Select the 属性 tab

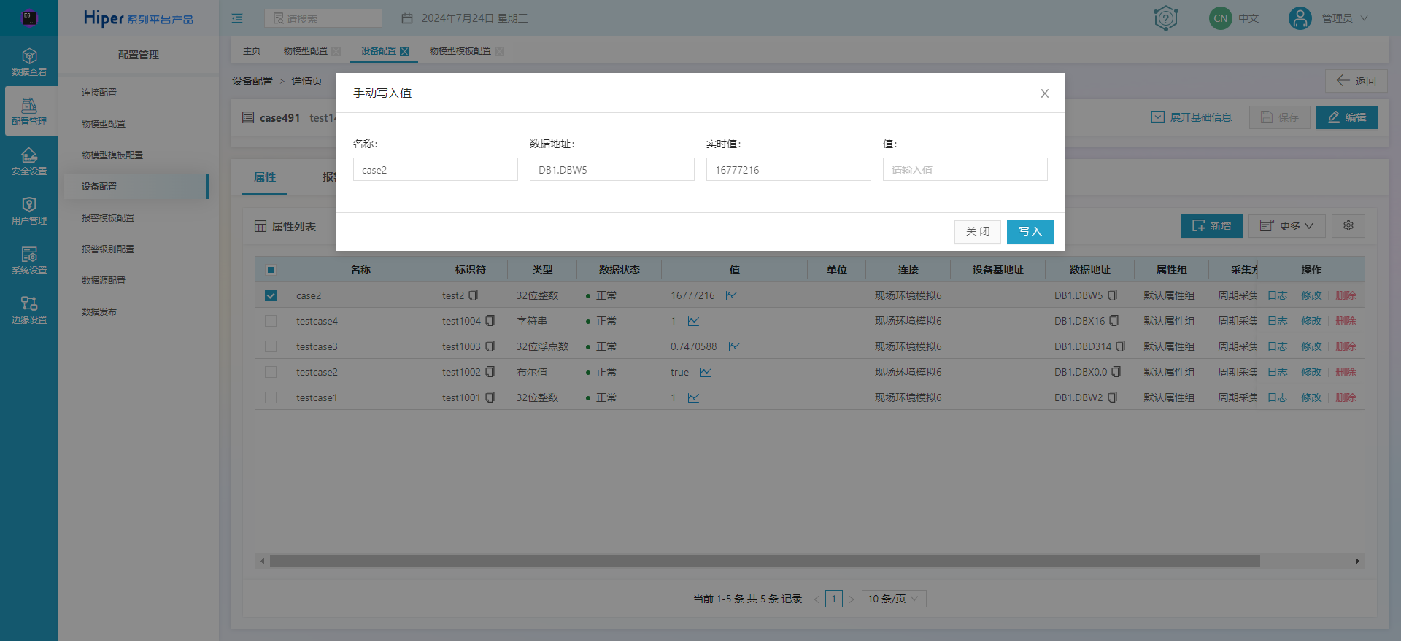265,177
